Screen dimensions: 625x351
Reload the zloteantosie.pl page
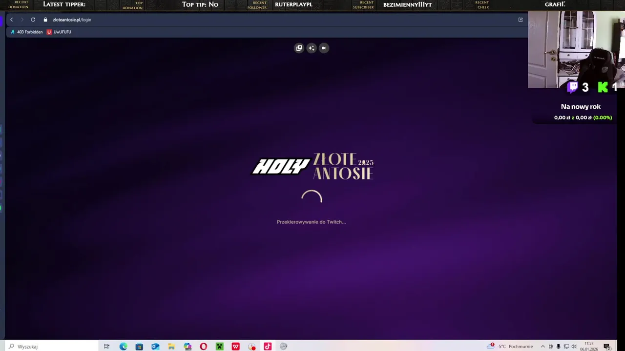tap(33, 19)
